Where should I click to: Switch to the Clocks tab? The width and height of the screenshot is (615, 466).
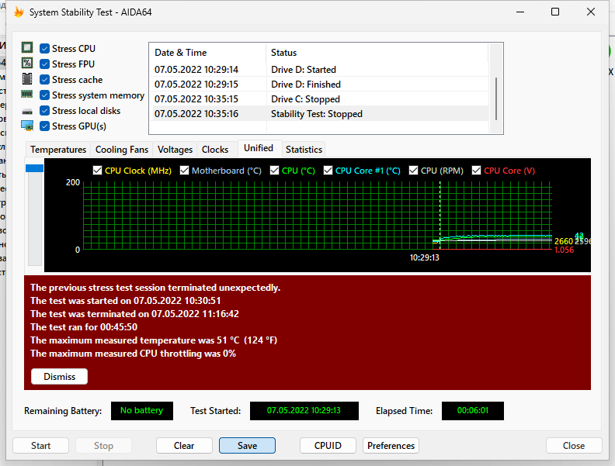pyautogui.click(x=215, y=150)
